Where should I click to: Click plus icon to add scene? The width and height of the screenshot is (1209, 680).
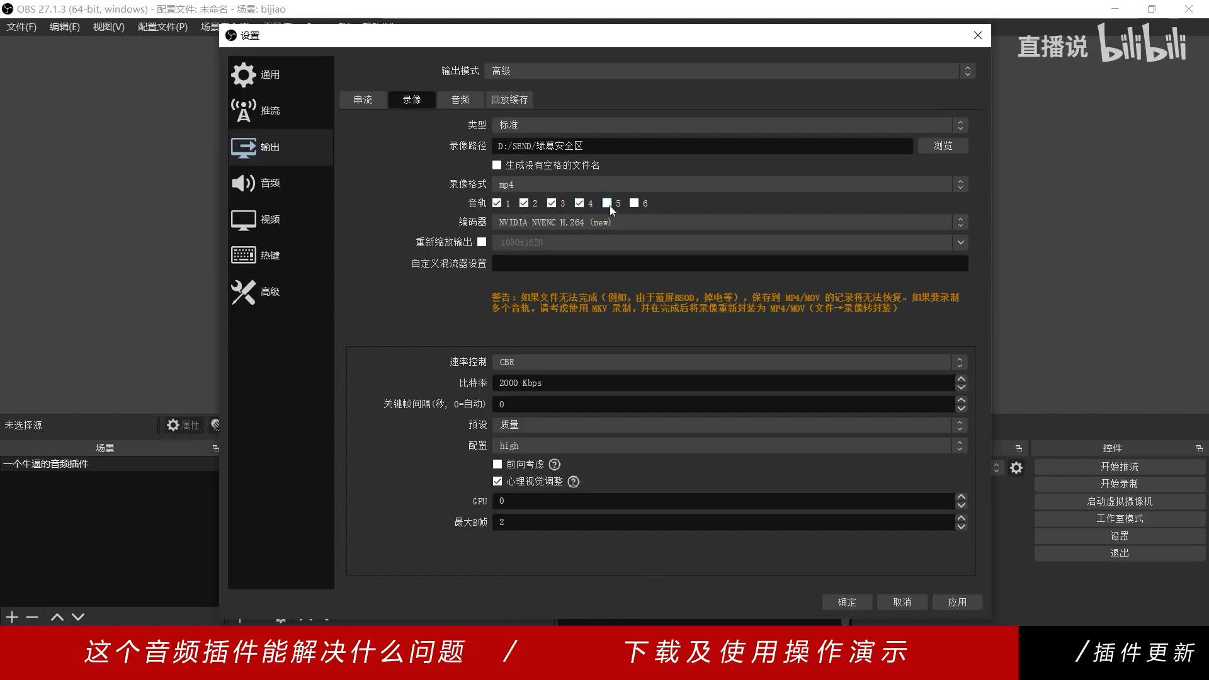[12, 617]
